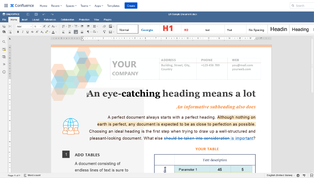This screenshot has height=178, width=314.
Task: Click the Print icon in title bar
Action: pos(35,14)
